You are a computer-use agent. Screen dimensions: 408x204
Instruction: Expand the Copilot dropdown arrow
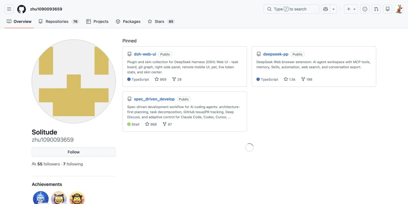[x=333, y=9]
